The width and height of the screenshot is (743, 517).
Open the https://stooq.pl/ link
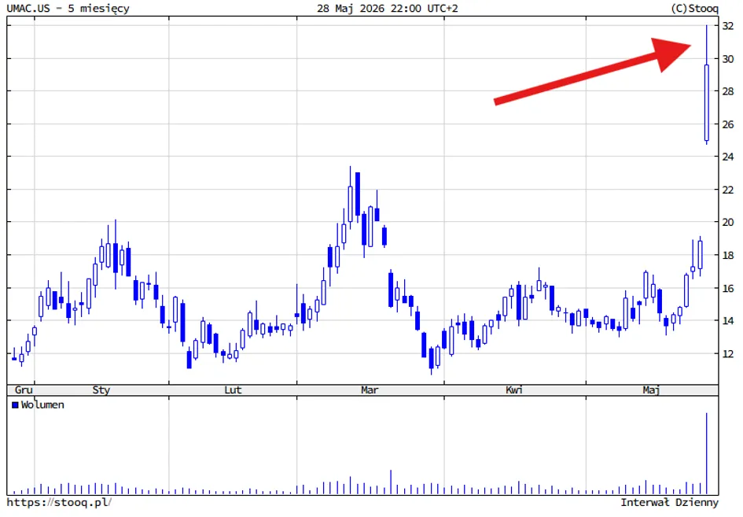point(59,502)
